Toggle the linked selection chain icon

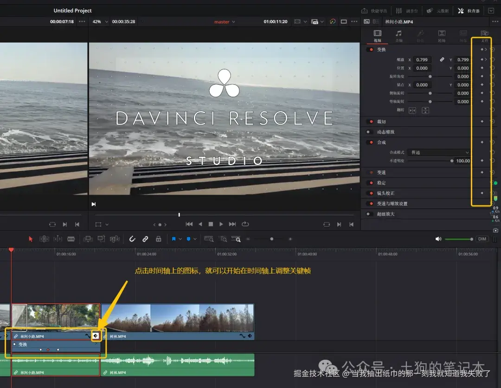145,239
